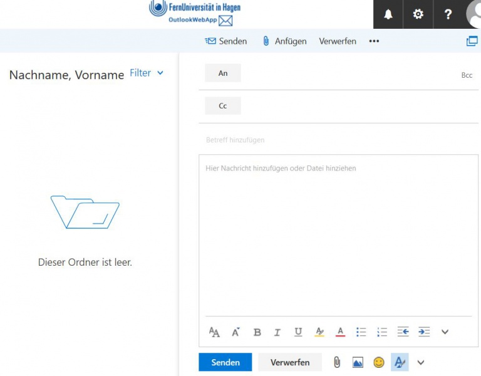Click the To address line beside An
This screenshot has height=376, width=481.
point(349,73)
